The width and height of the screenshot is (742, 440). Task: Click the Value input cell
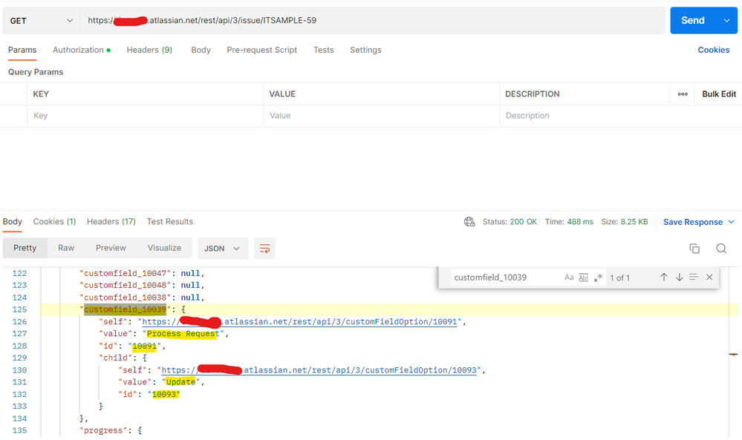(x=382, y=116)
